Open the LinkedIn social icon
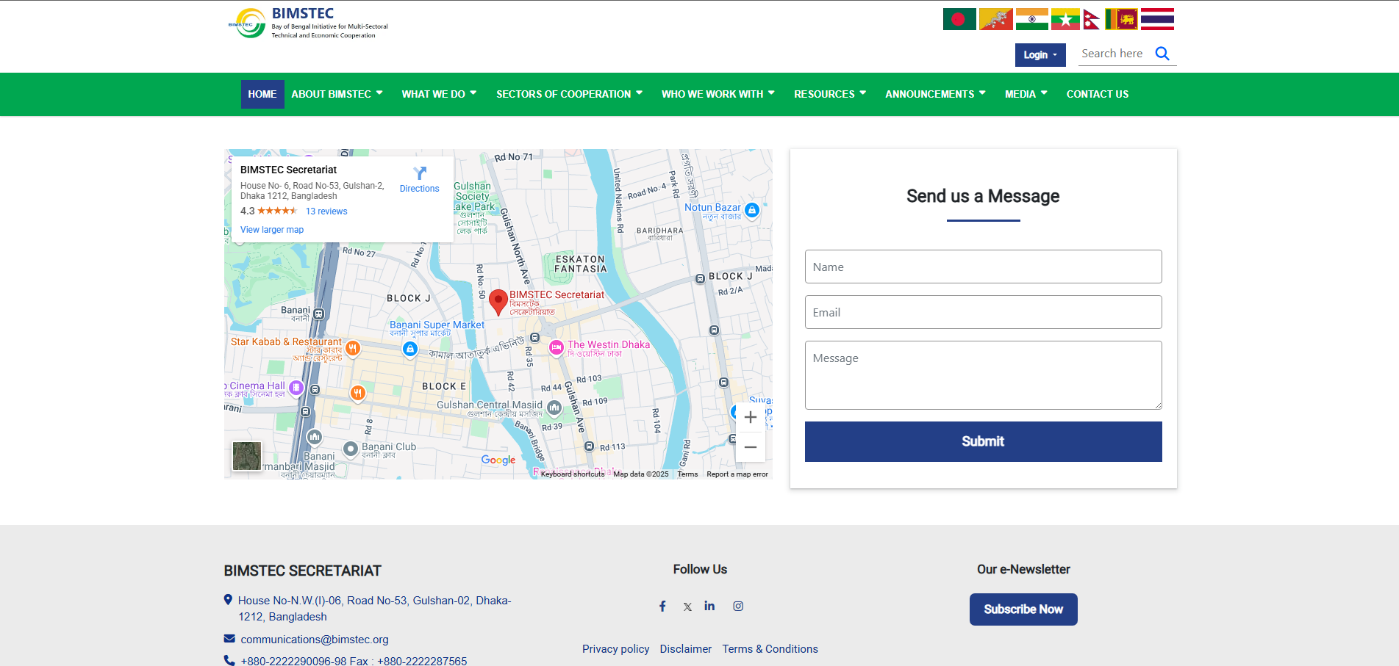 click(709, 606)
